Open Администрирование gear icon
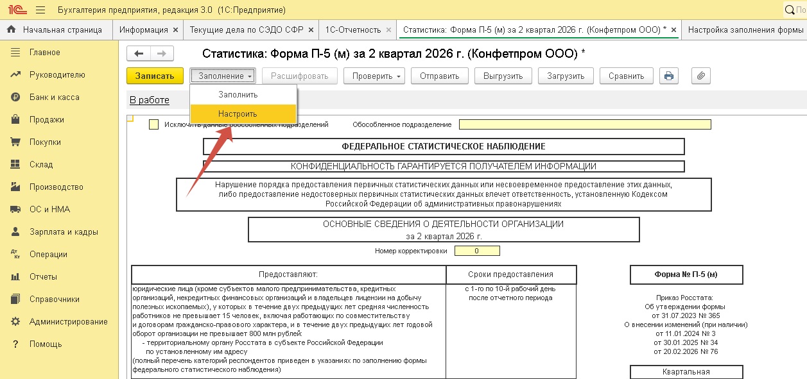Screen dimensions: 807x379 tap(15, 321)
